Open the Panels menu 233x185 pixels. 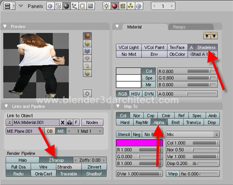tap(35, 7)
